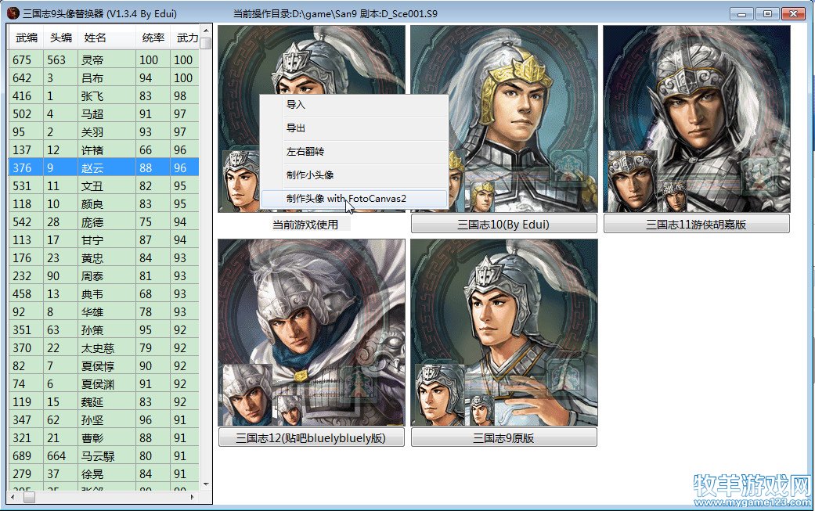815x511 pixels.
Task: Select the 张飞 row
Action: point(104,95)
